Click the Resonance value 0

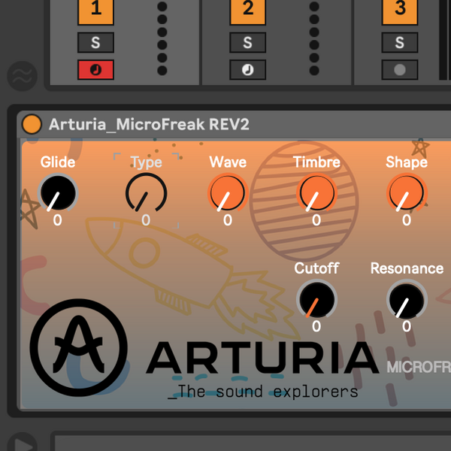407,326
